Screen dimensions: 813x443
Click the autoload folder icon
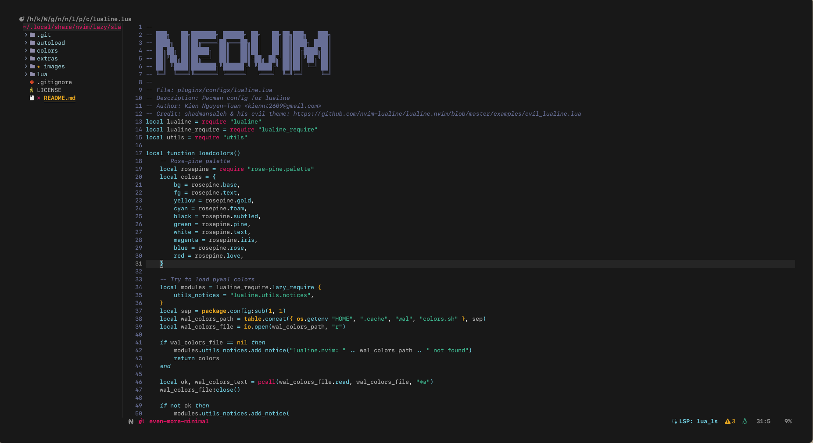(x=32, y=43)
